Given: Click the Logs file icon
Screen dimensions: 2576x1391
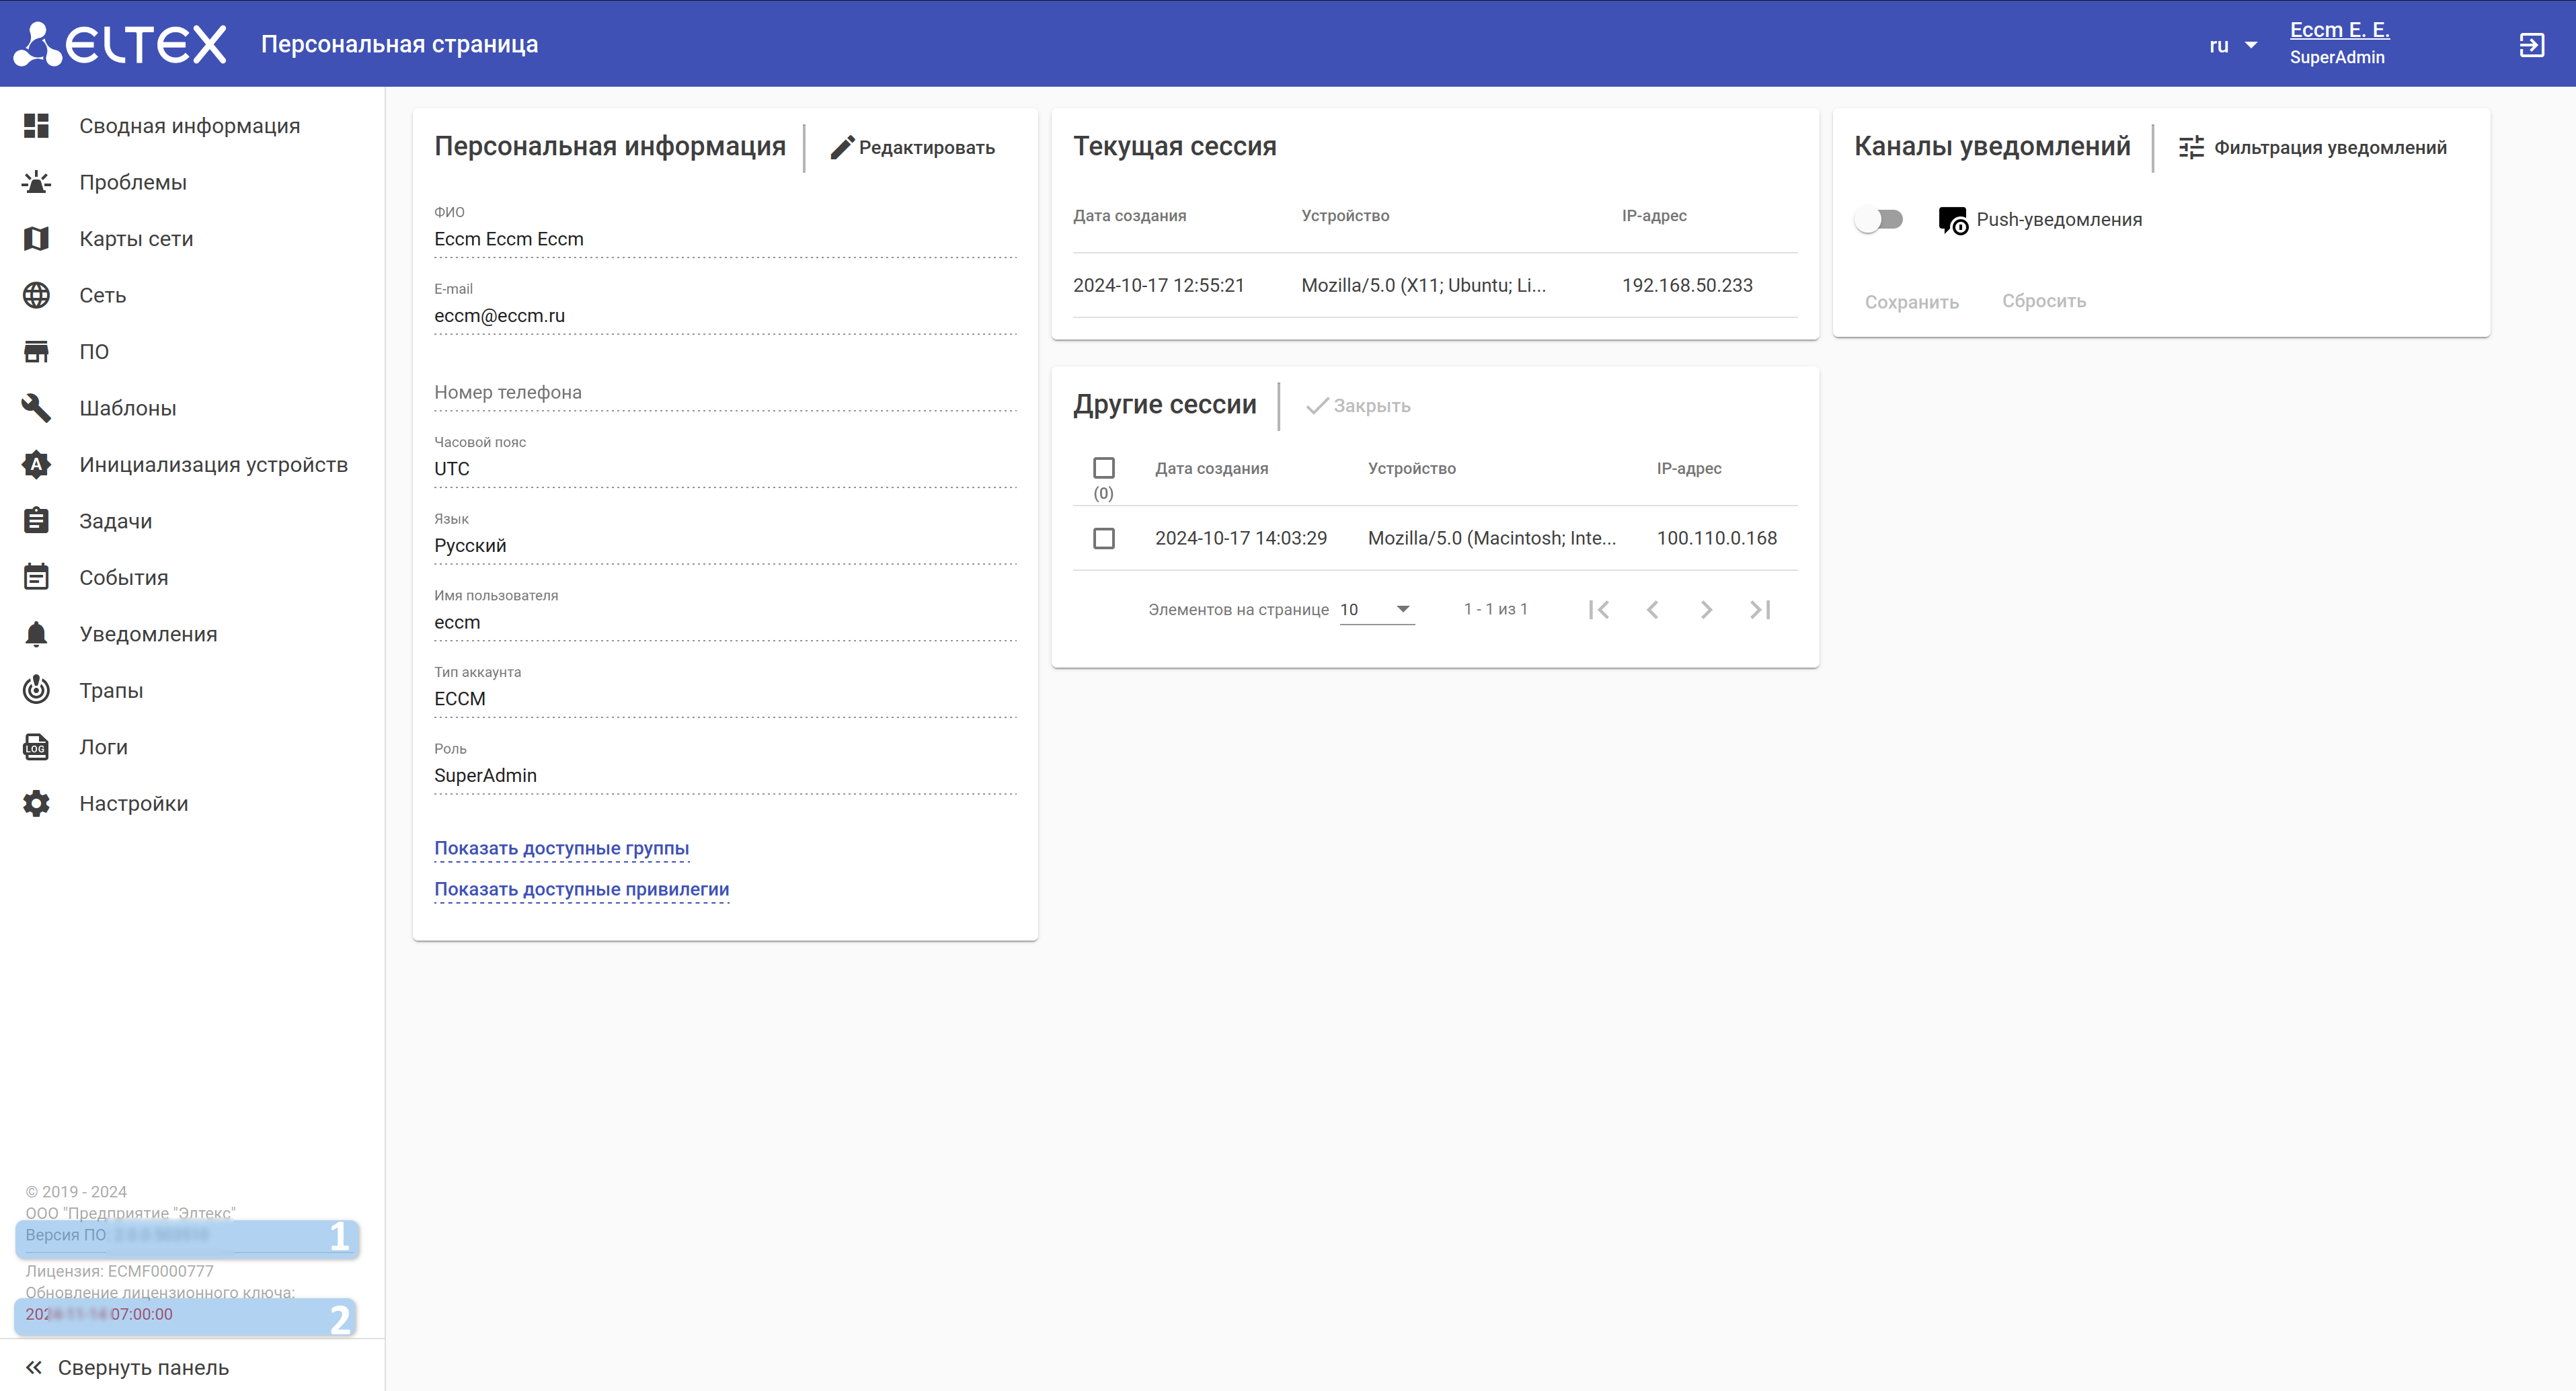Looking at the screenshot, I should (37, 747).
